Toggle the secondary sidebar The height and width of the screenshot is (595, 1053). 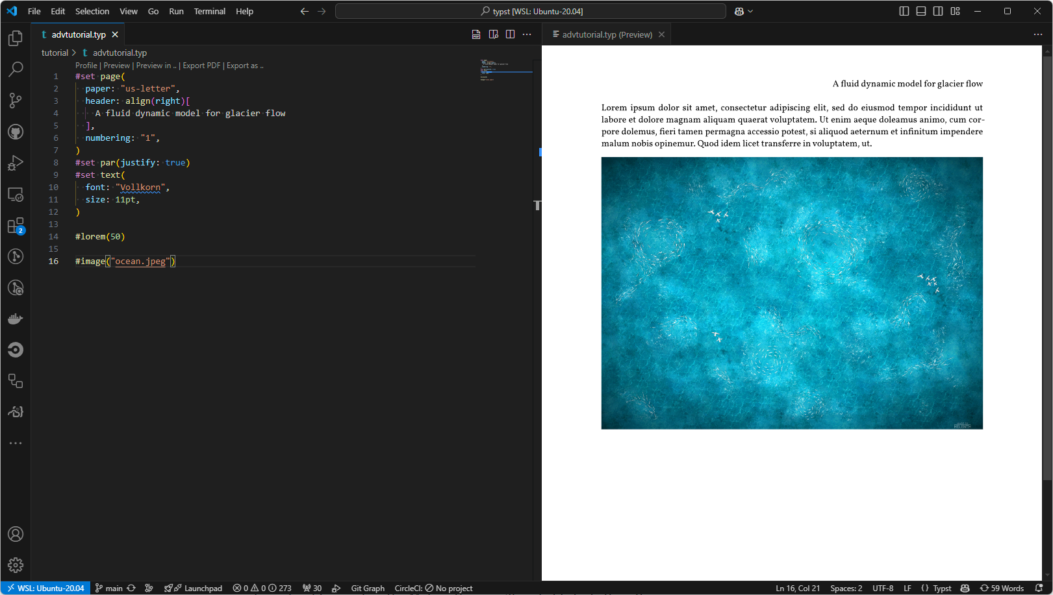937,11
